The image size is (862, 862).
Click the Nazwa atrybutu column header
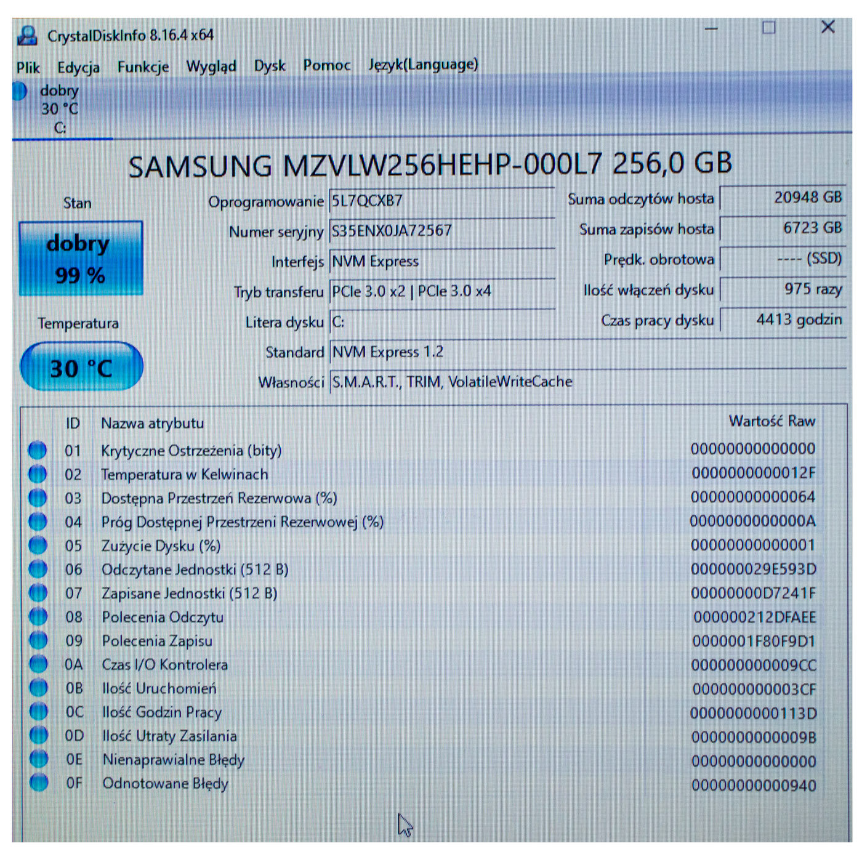[152, 424]
